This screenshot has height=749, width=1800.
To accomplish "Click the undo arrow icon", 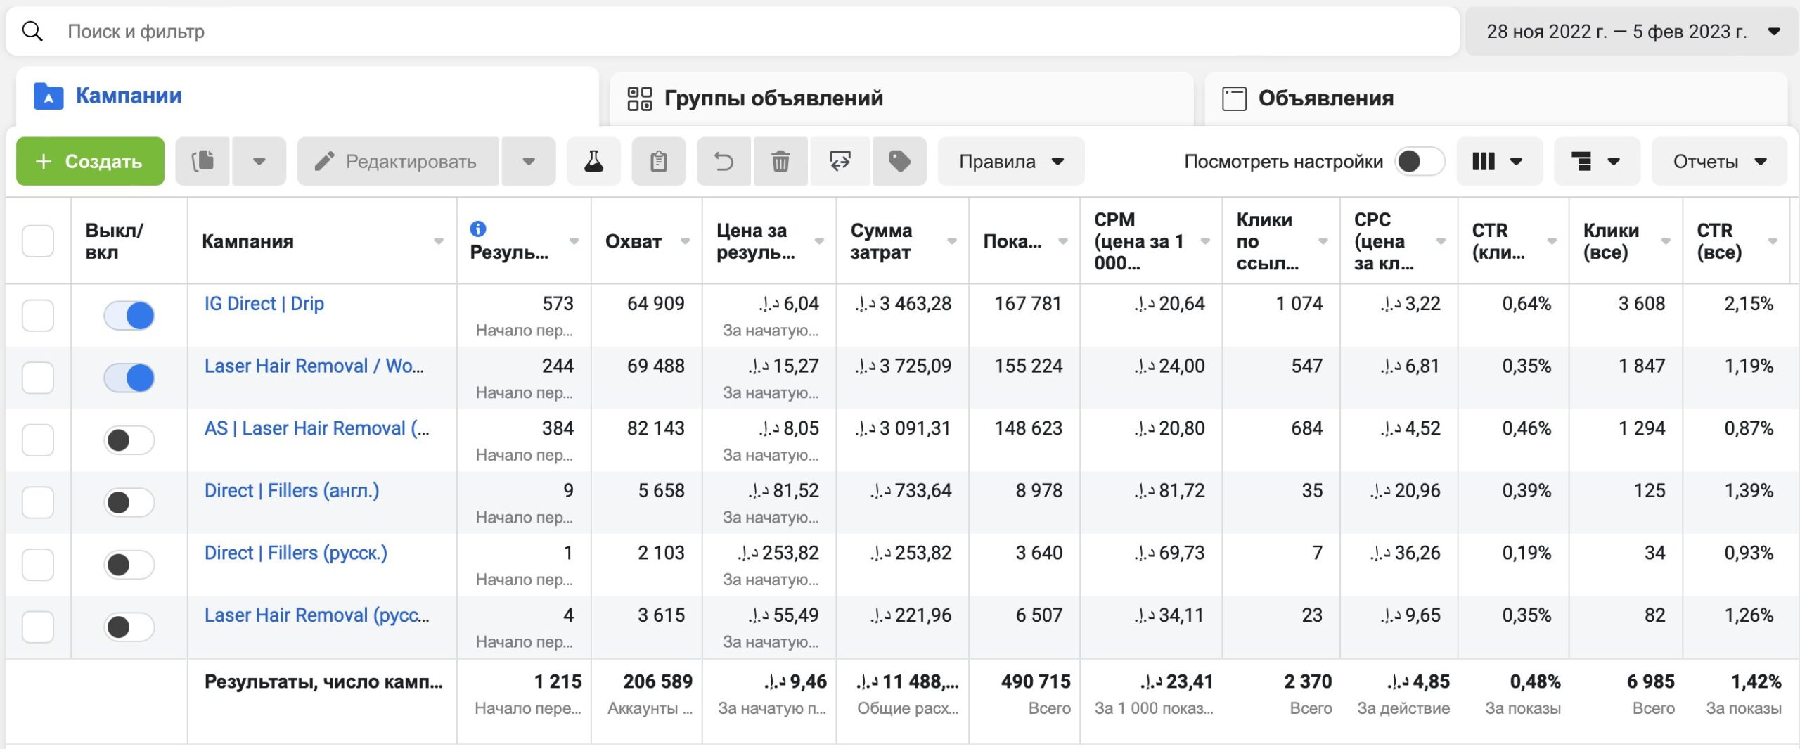I will click(x=724, y=161).
